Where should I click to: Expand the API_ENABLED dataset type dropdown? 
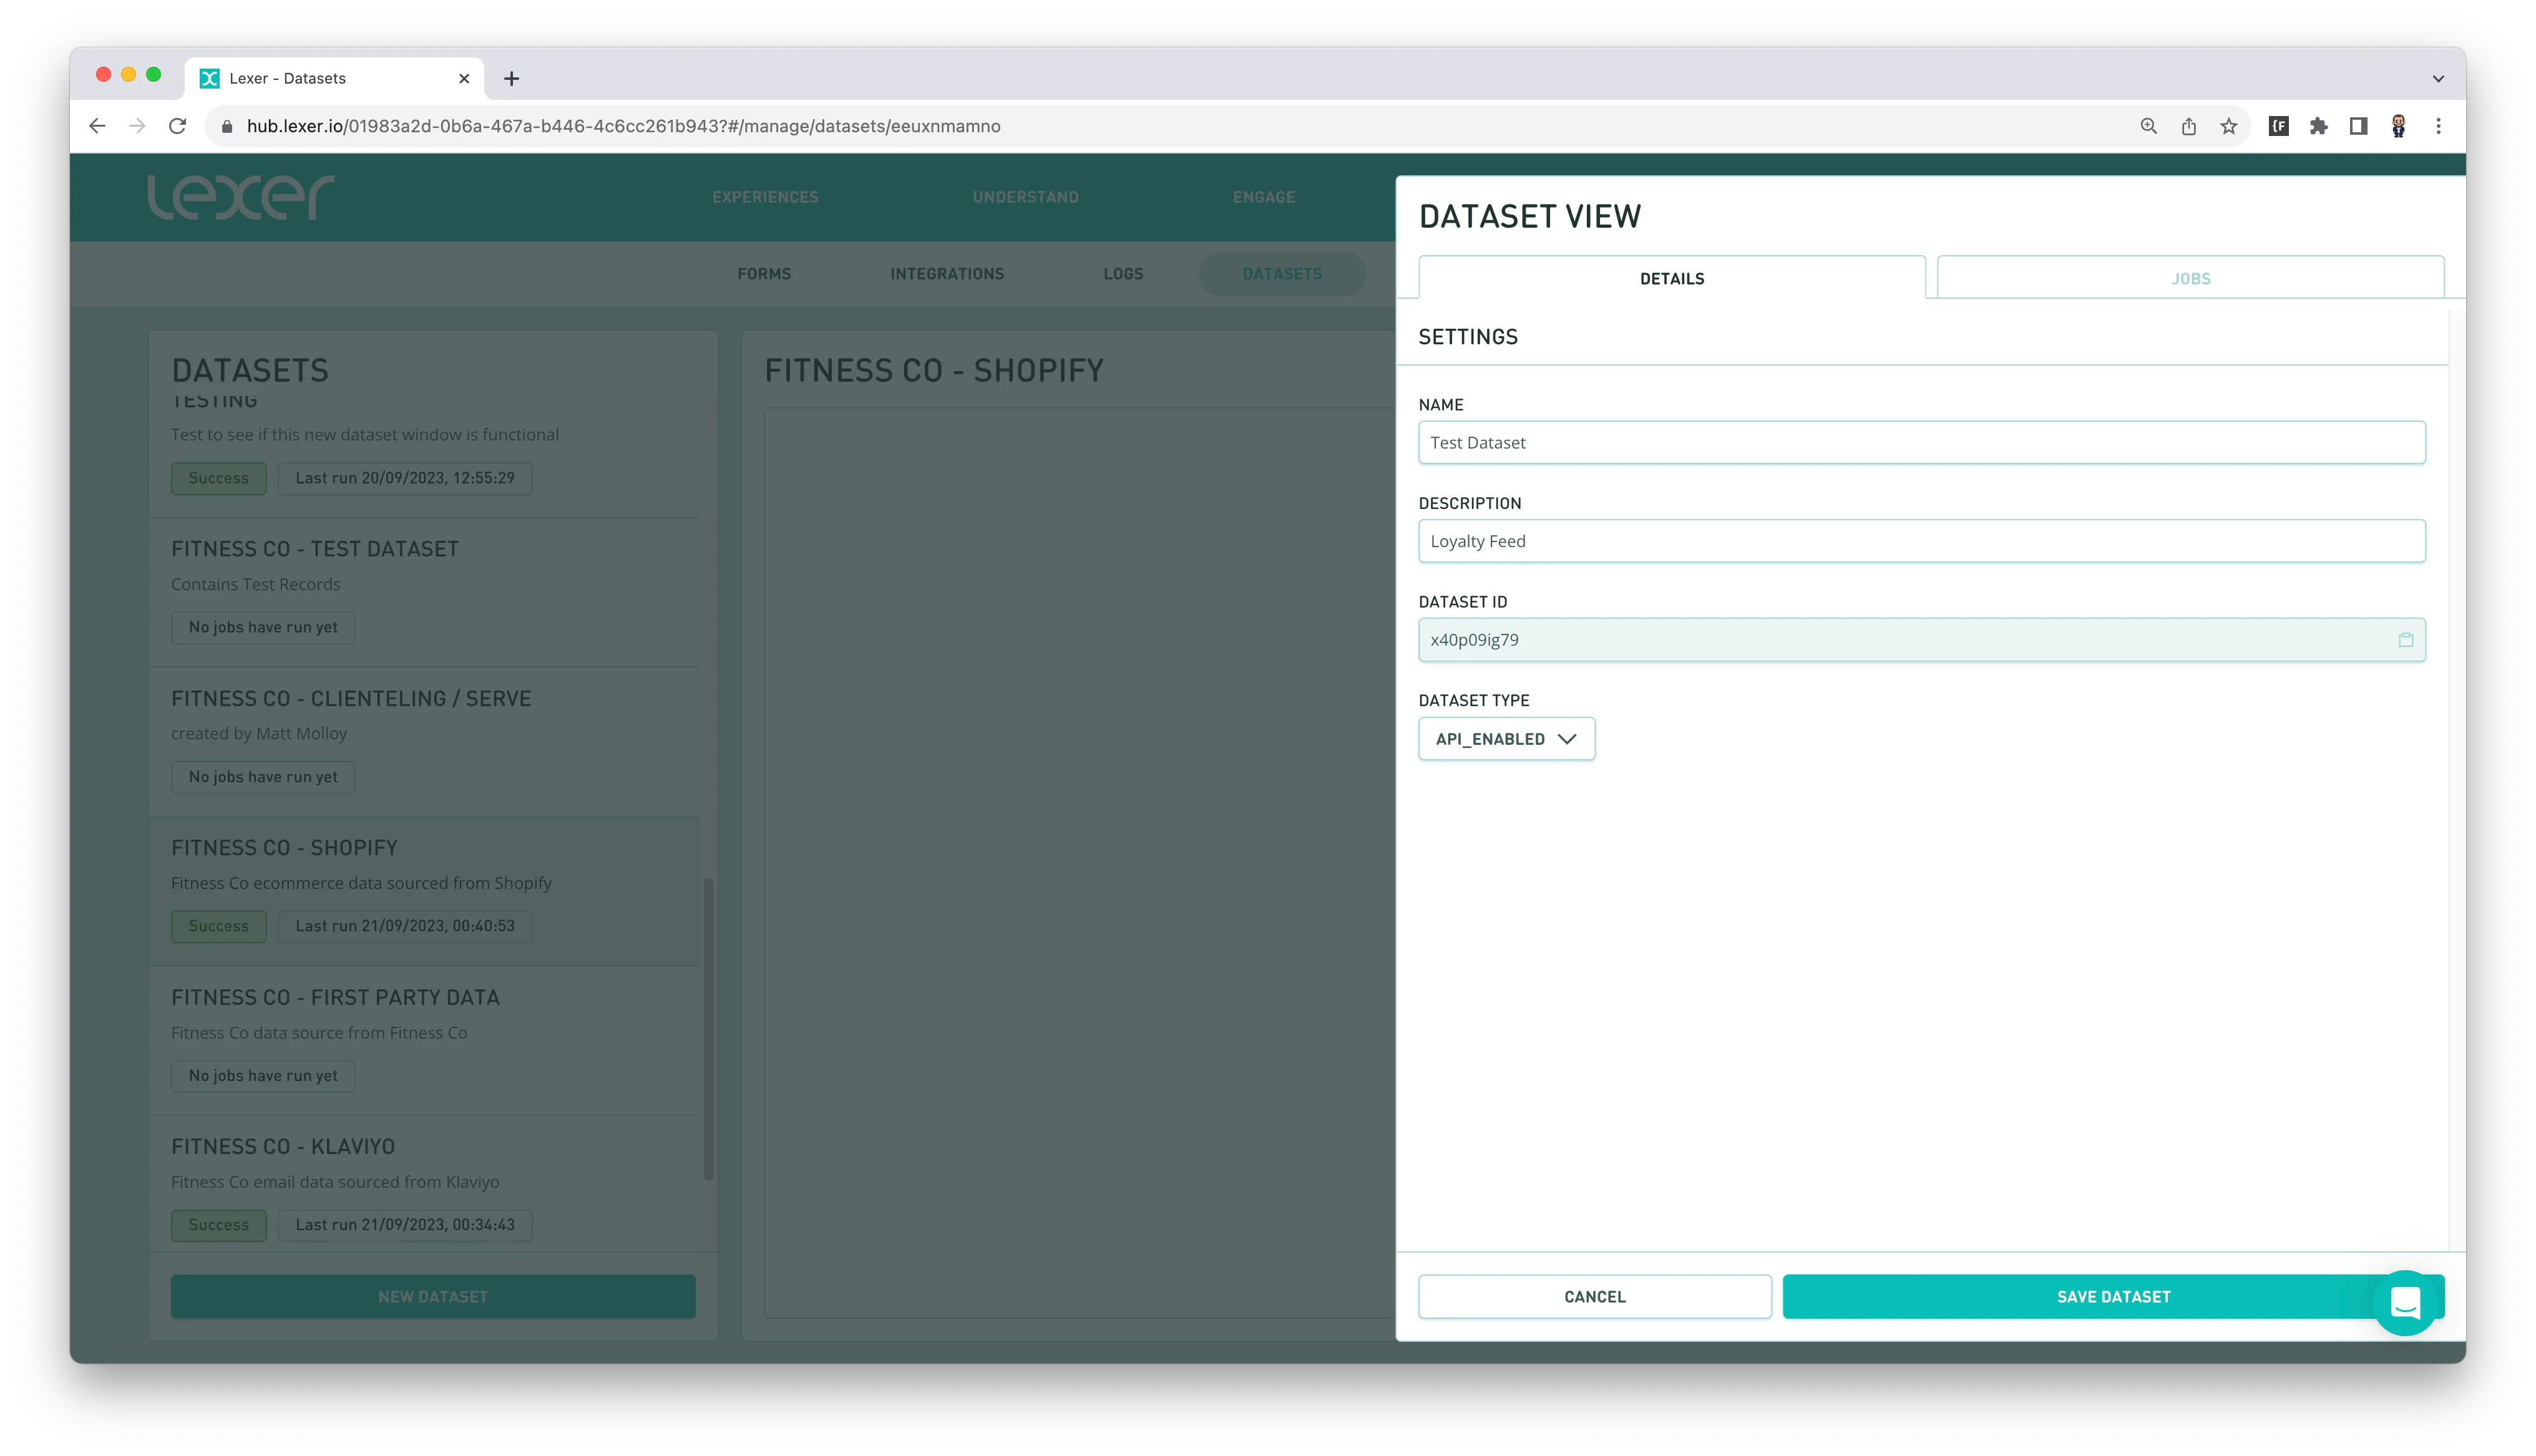(1506, 739)
